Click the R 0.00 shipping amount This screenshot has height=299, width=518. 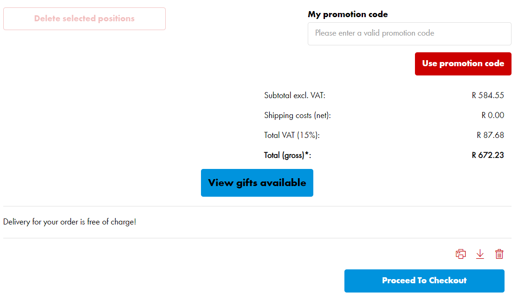coord(492,115)
